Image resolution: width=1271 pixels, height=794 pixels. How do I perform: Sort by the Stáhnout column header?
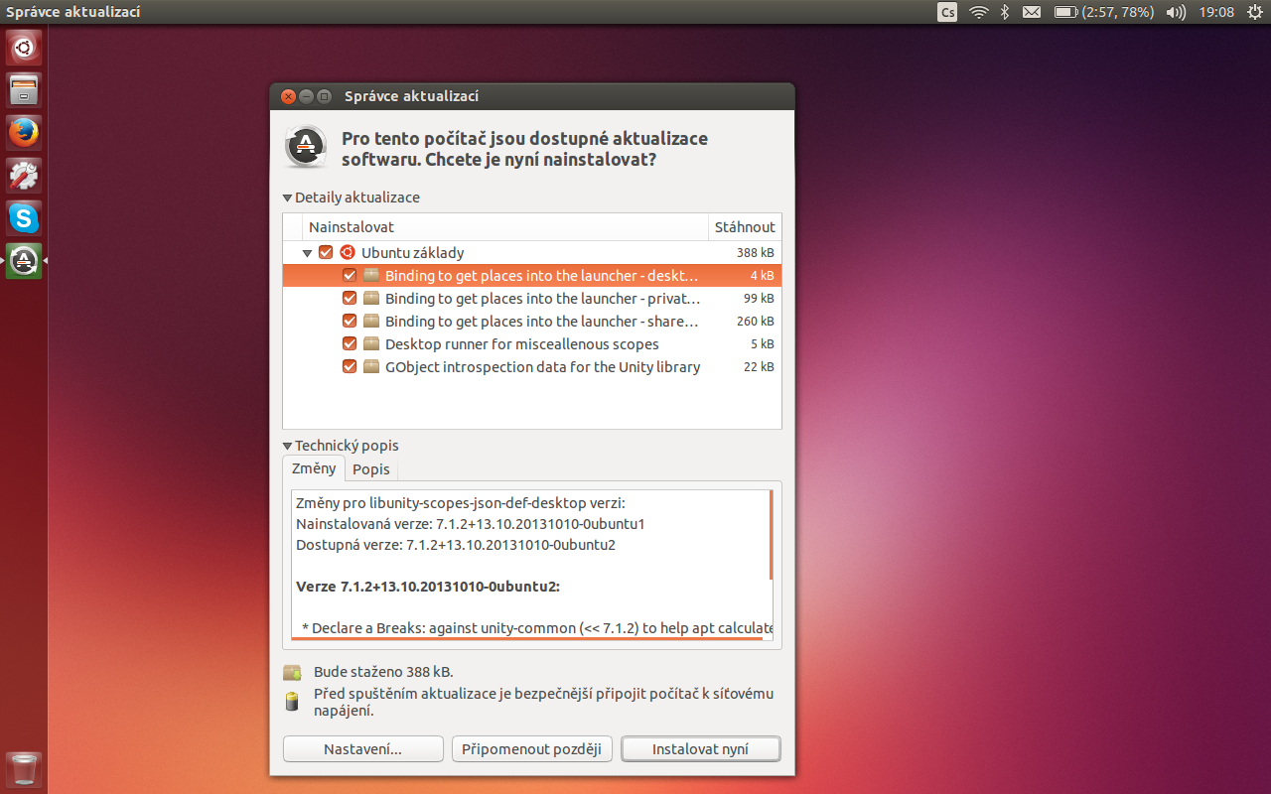click(745, 227)
